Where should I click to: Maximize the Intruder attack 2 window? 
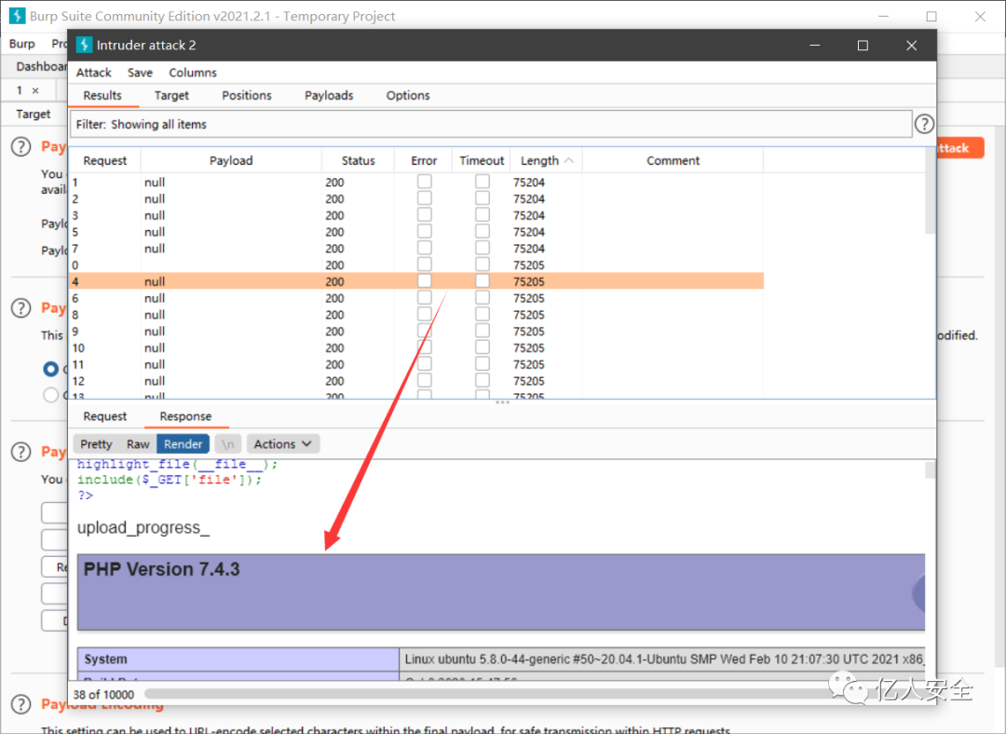863,46
